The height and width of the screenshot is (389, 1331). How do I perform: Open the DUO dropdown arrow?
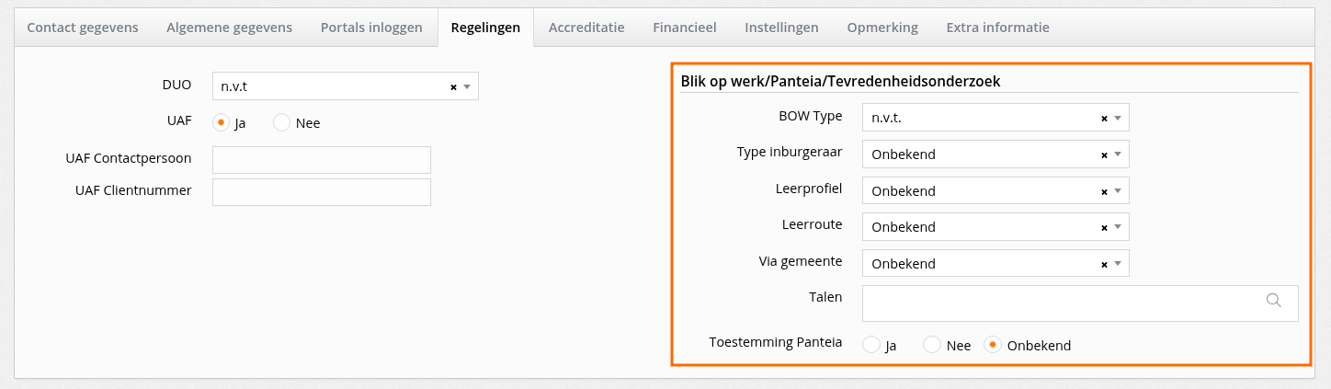467,86
